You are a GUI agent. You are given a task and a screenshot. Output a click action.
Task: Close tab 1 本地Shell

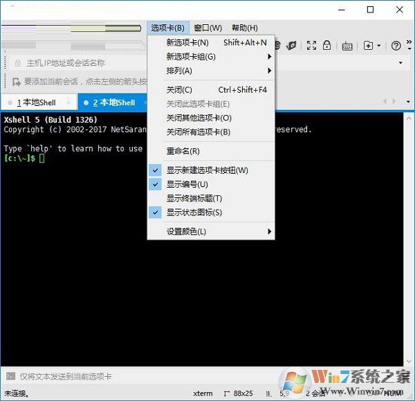[68, 103]
